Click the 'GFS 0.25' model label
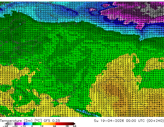164x127 pixels. click(x=52, y=121)
